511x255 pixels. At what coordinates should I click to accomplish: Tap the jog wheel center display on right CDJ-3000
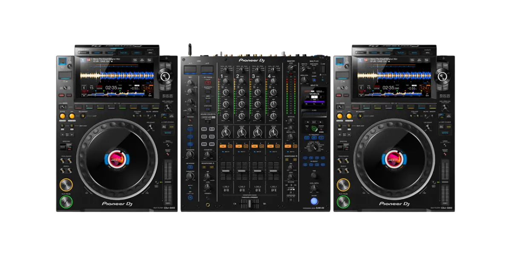point(394,159)
